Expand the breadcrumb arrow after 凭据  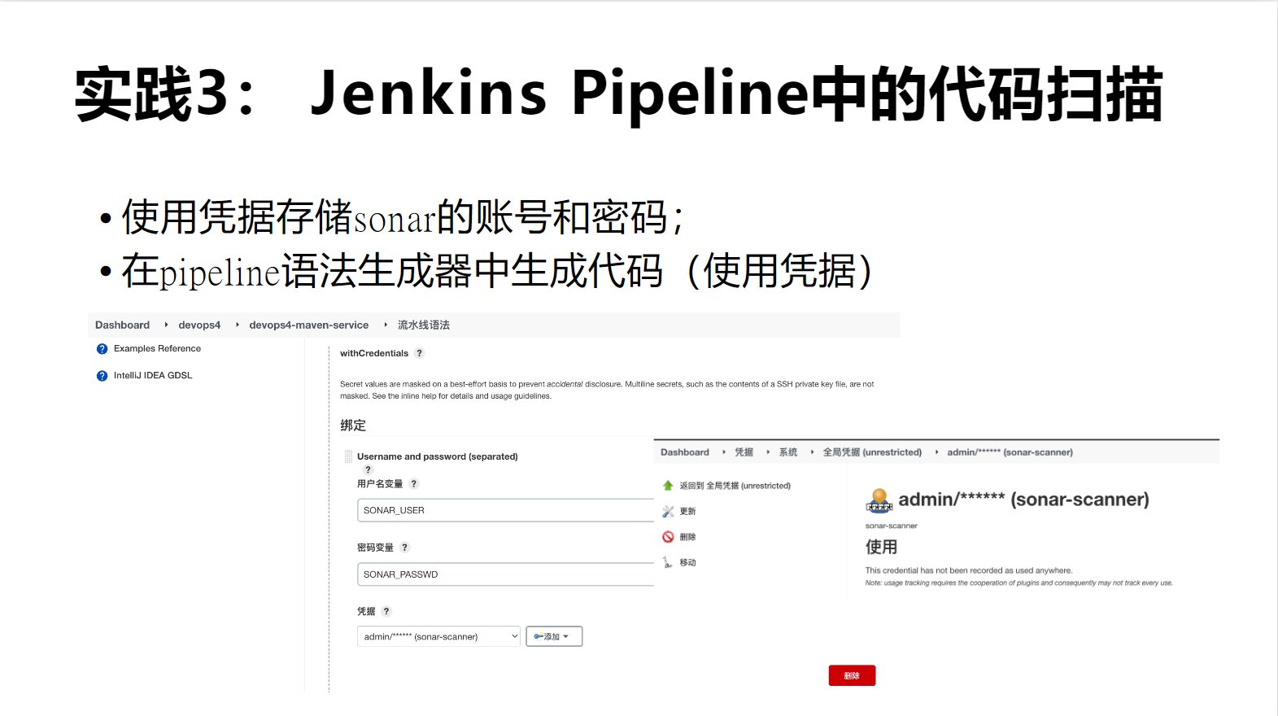768,452
